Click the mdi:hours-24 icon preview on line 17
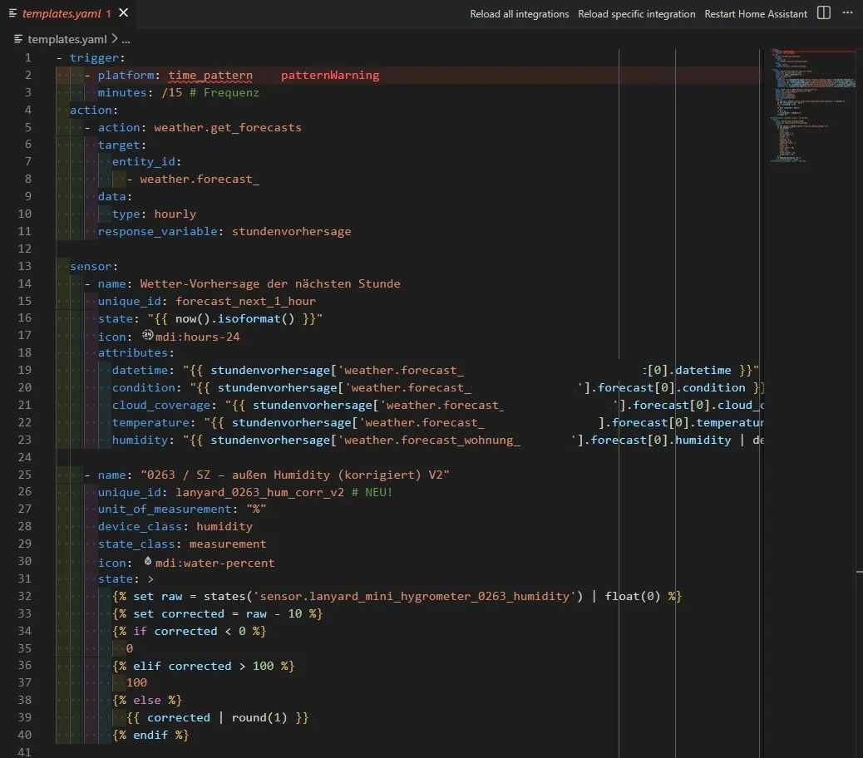The image size is (863, 758). [148, 336]
